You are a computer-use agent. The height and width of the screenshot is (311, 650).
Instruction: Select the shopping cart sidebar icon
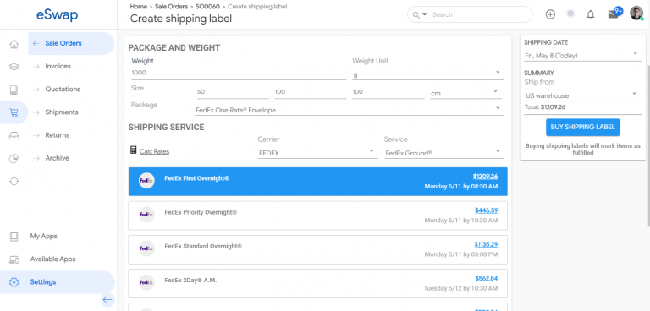coord(14,112)
